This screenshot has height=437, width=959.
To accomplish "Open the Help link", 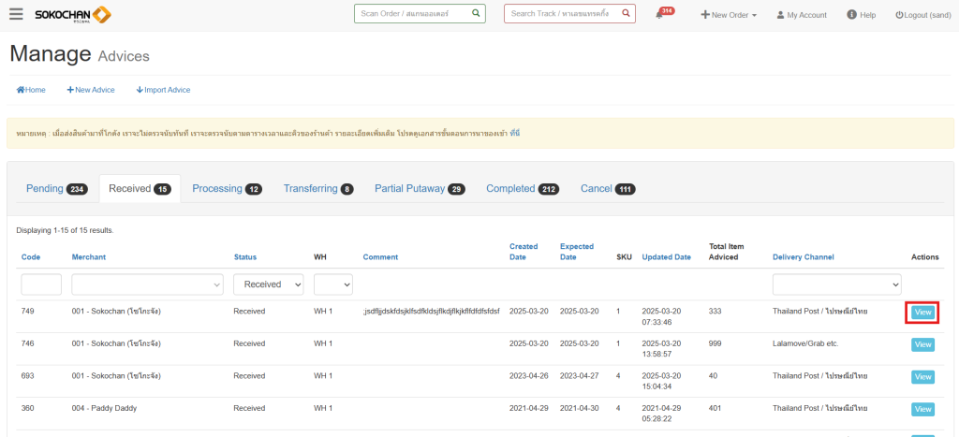I will [862, 15].
